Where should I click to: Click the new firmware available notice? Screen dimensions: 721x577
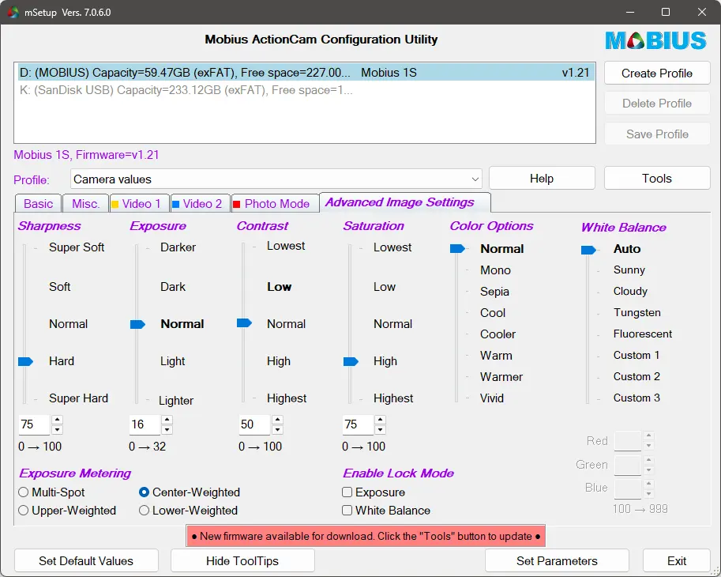pyautogui.click(x=366, y=536)
